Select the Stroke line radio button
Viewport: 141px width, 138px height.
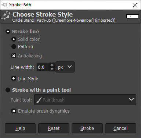click(8, 32)
